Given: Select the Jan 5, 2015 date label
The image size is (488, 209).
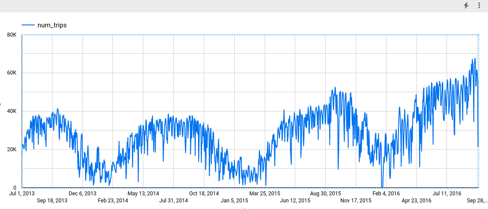Looking at the screenshot, I should 234,201.
